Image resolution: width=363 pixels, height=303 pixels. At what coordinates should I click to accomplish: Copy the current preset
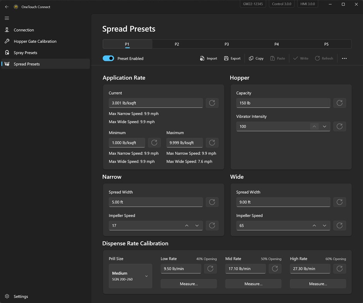(x=256, y=59)
